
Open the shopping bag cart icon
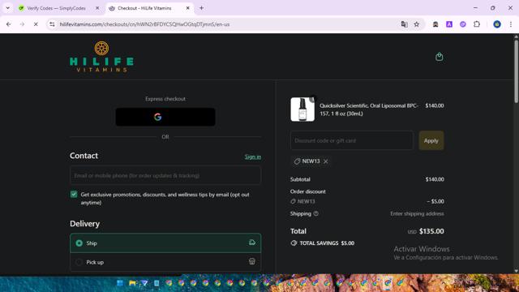440,57
